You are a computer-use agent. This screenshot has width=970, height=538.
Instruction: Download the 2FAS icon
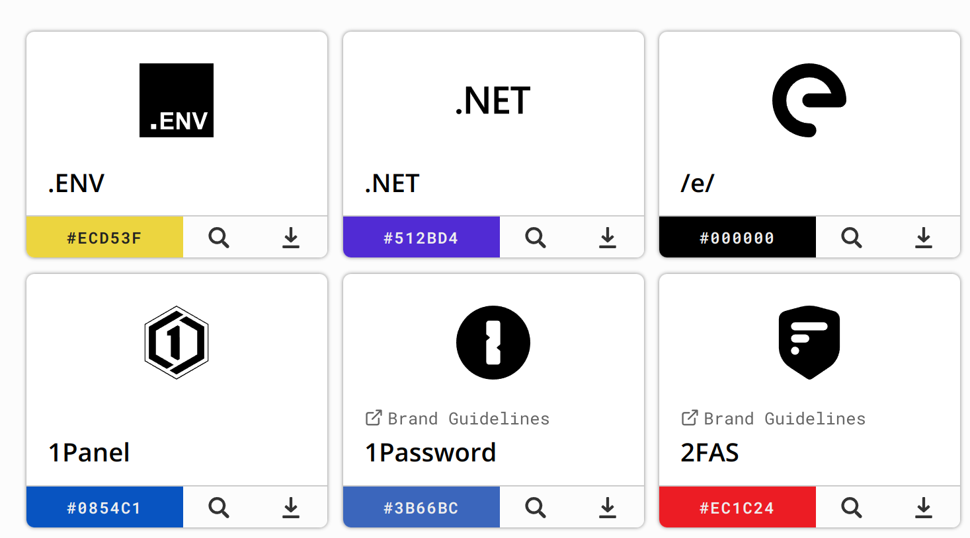(924, 507)
